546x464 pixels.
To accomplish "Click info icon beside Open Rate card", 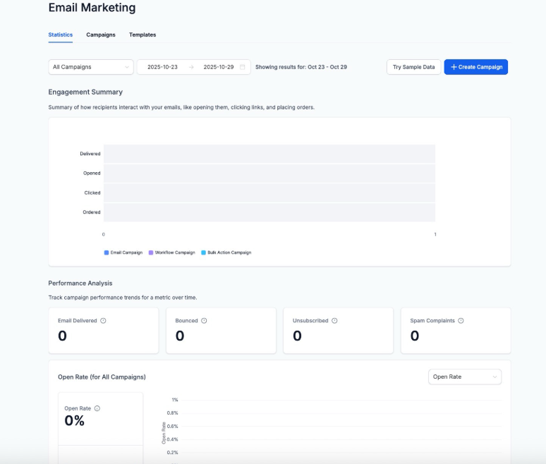I will [x=97, y=408].
